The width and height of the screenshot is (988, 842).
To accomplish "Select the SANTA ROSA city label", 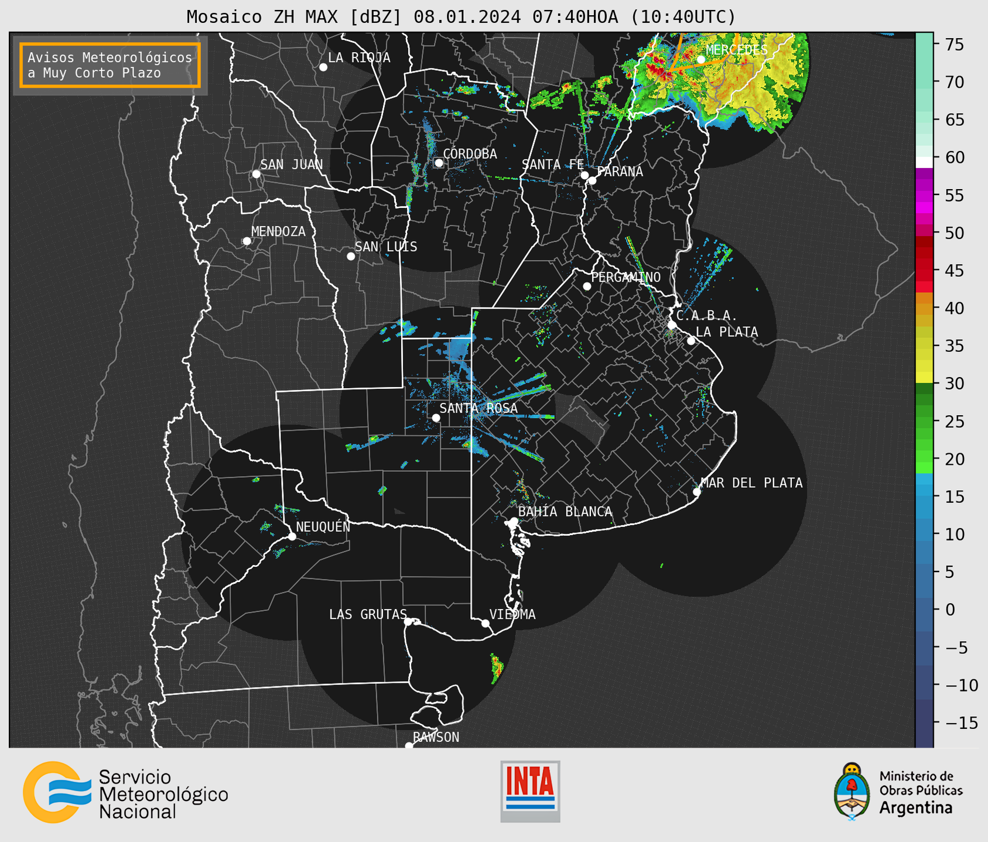I will [478, 408].
